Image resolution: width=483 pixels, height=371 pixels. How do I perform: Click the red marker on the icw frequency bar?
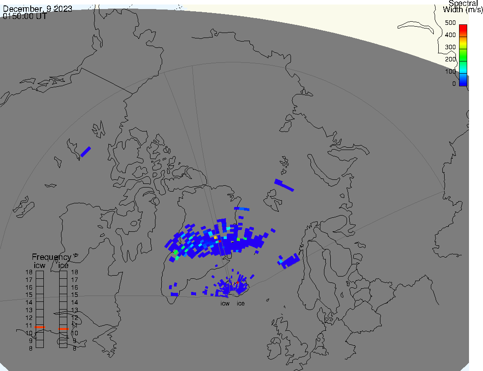pyautogui.click(x=40, y=327)
